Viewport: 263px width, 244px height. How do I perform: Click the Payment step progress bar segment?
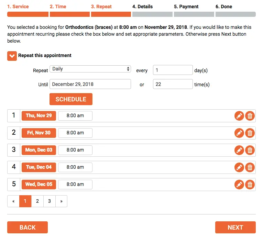tap(194, 14)
